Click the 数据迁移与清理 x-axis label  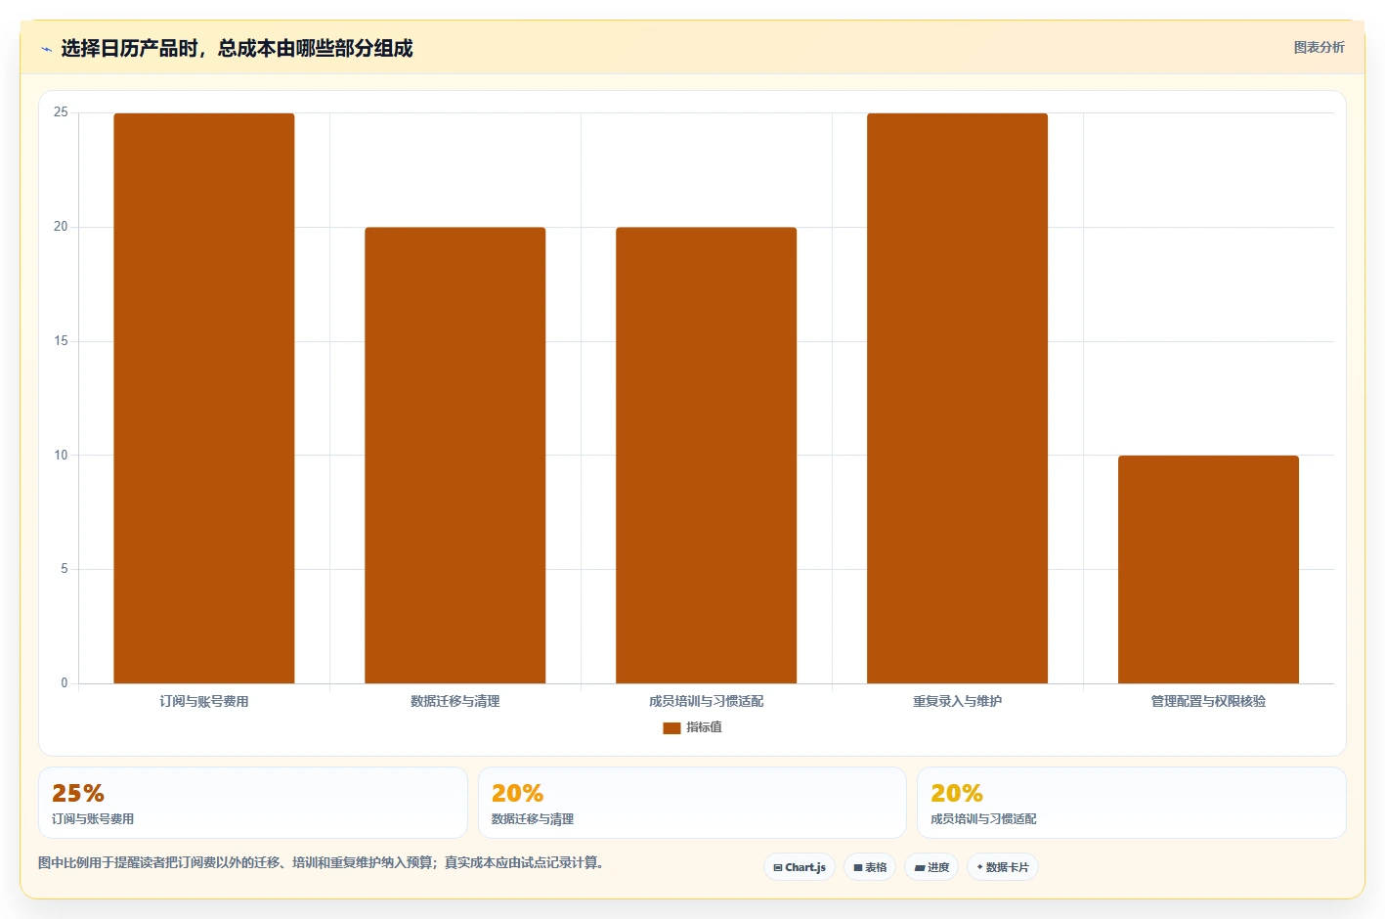pyautogui.click(x=455, y=701)
